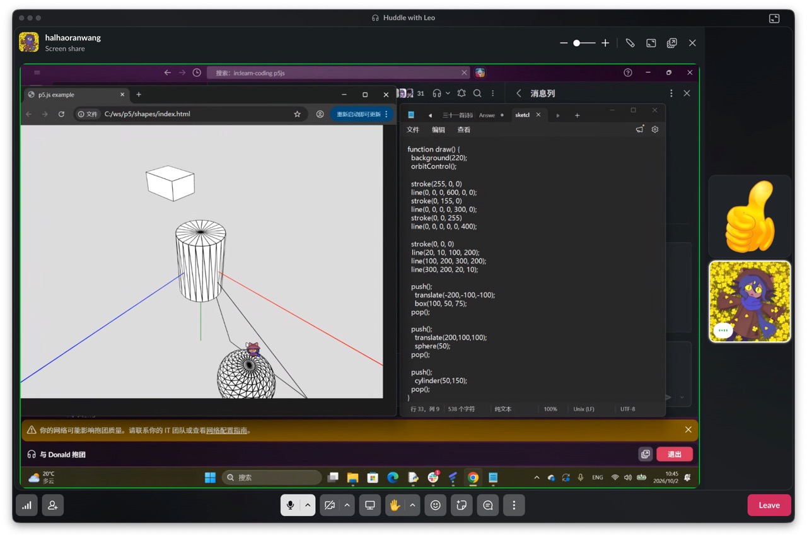Leave the huddle

click(x=769, y=505)
